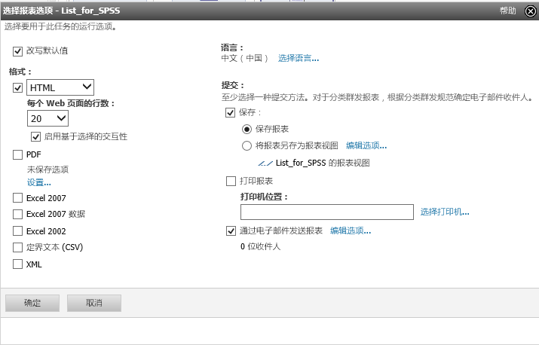
Task: Uncheck the HTML format checkbox
Action: [x=17, y=87]
